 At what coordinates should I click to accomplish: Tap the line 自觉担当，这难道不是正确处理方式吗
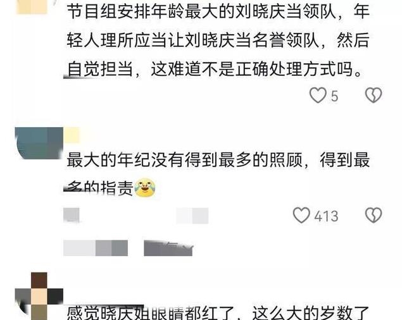215,68
